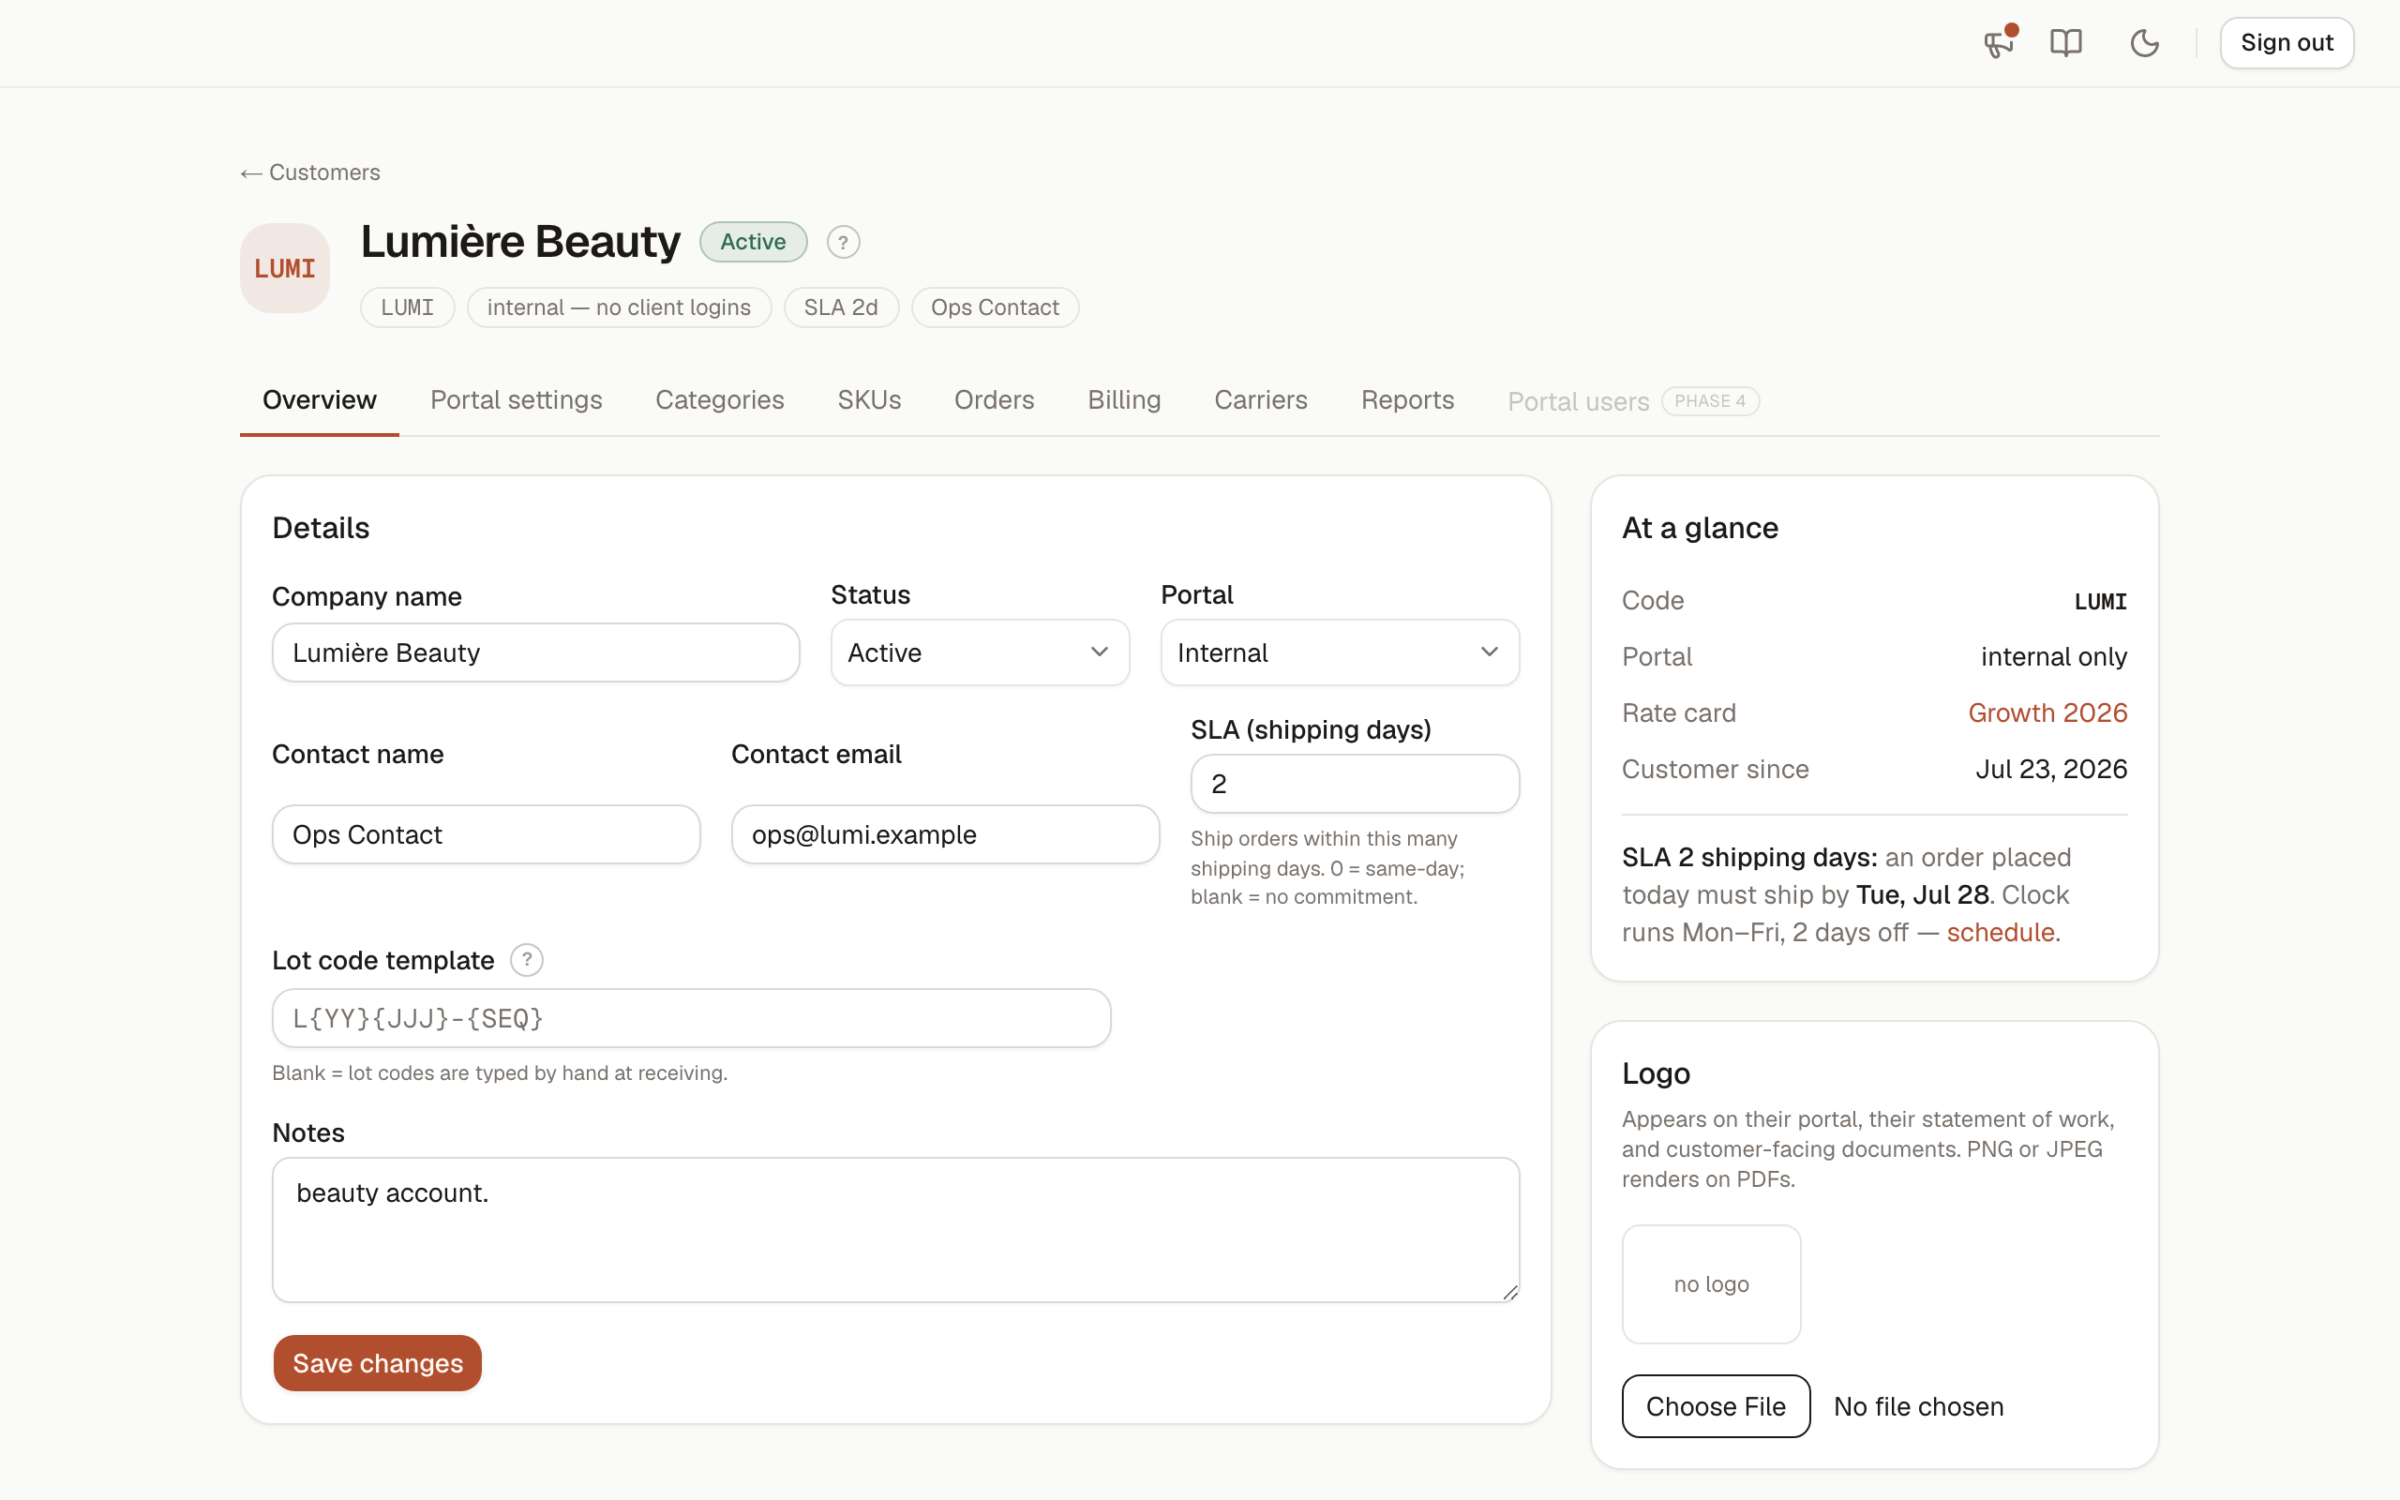2400x1500 pixels.
Task: Open the announcements megaphone icon
Action: (x=1999, y=43)
